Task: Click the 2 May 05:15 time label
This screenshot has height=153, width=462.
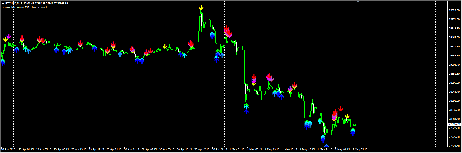Action: [360, 150]
